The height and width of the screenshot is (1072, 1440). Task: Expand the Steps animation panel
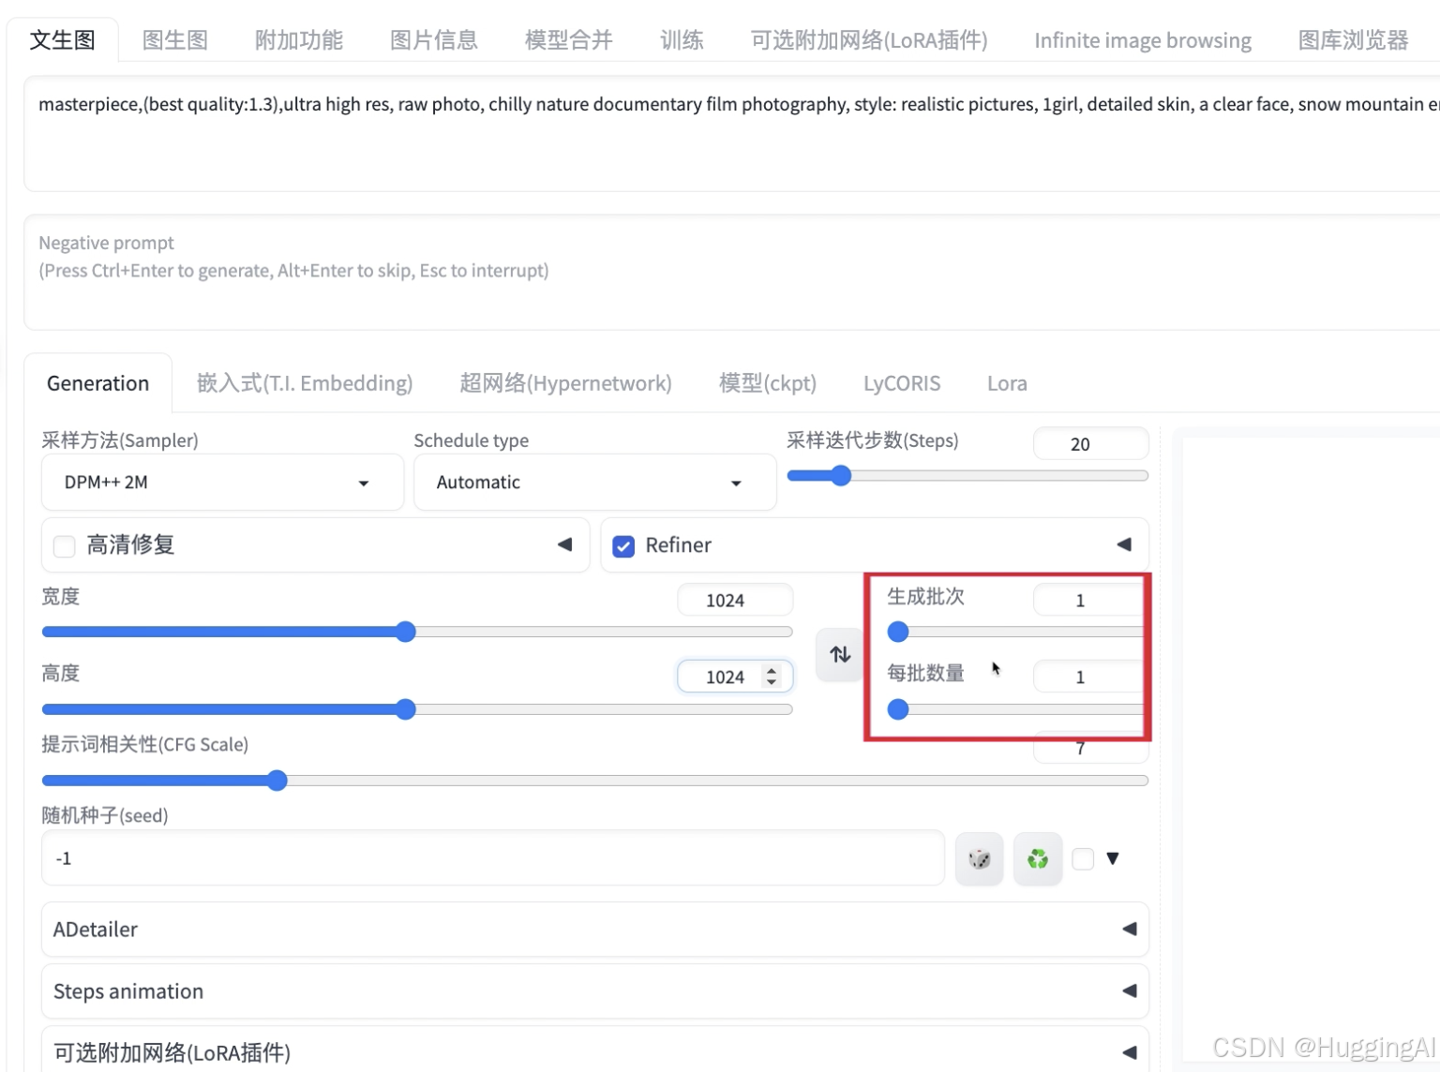[x=594, y=991]
